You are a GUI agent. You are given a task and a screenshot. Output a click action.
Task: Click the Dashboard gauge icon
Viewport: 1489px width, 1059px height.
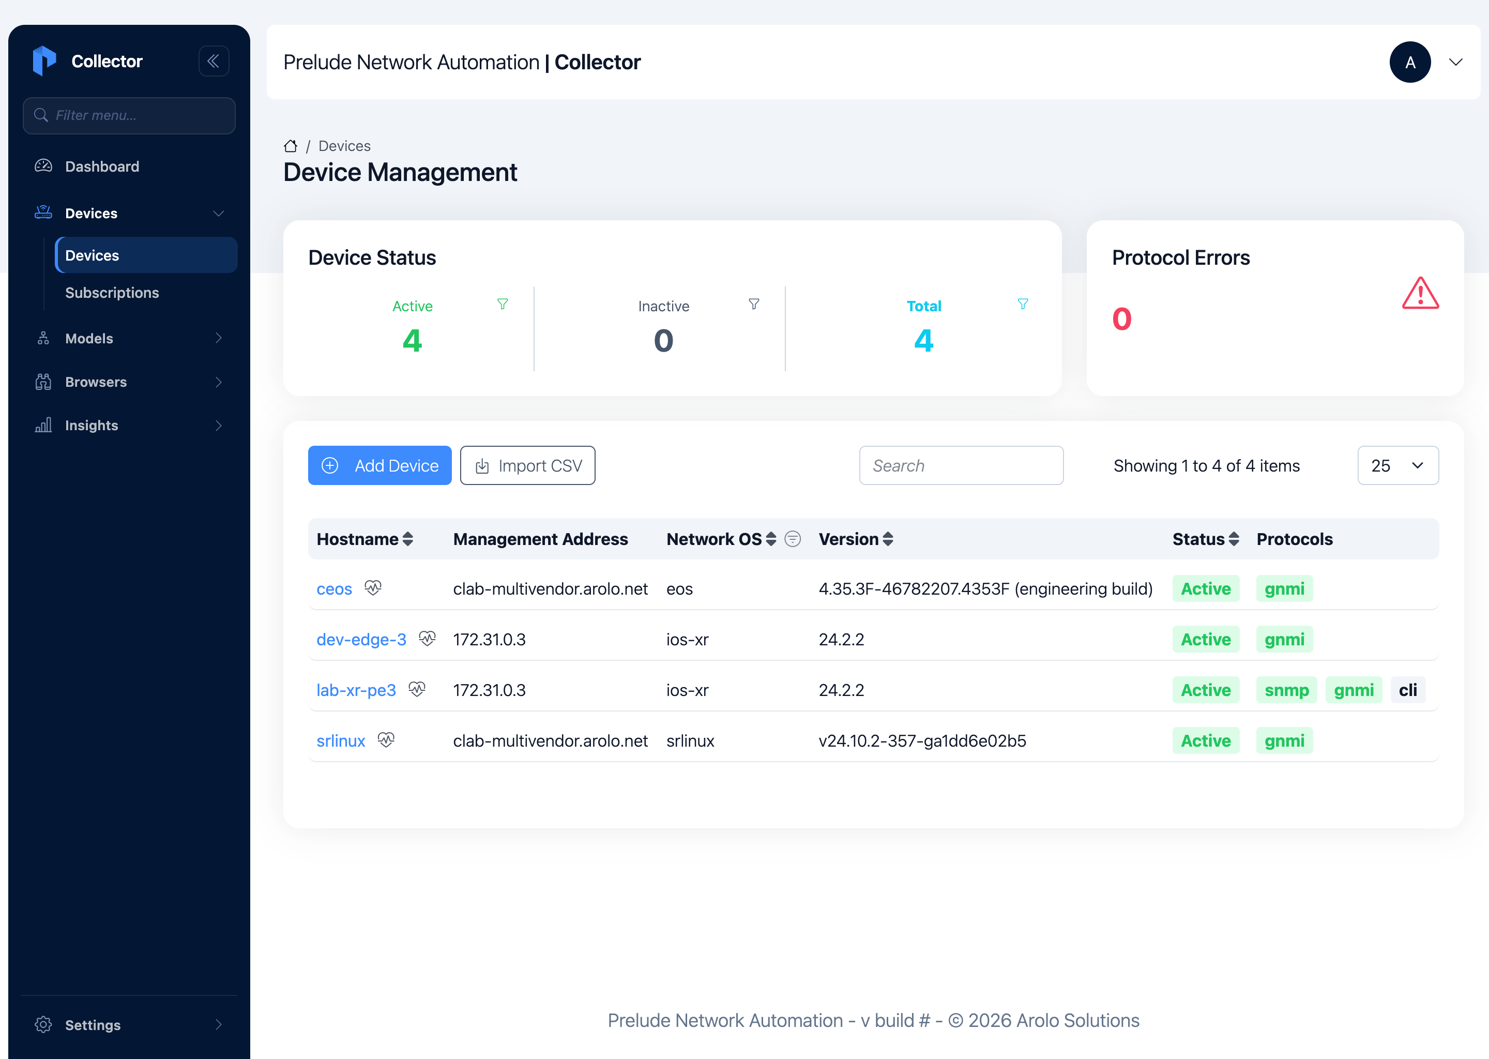pyautogui.click(x=43, y=167)
